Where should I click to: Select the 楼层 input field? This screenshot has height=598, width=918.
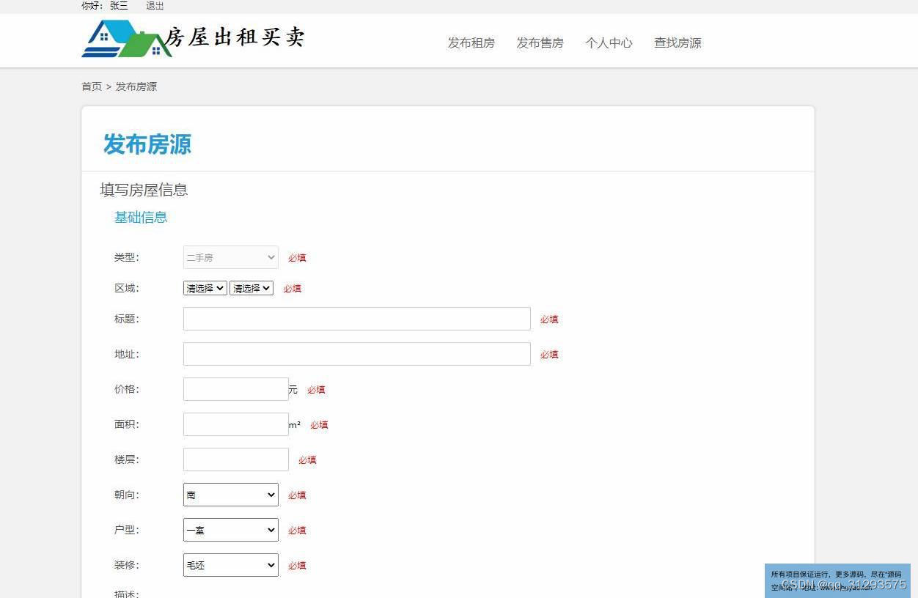235,459
